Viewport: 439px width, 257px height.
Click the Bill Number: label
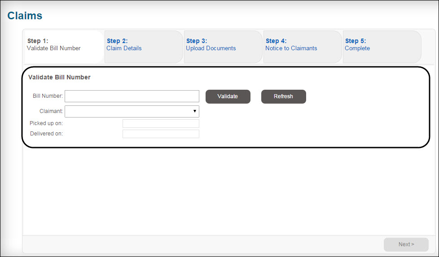[48, 96]
